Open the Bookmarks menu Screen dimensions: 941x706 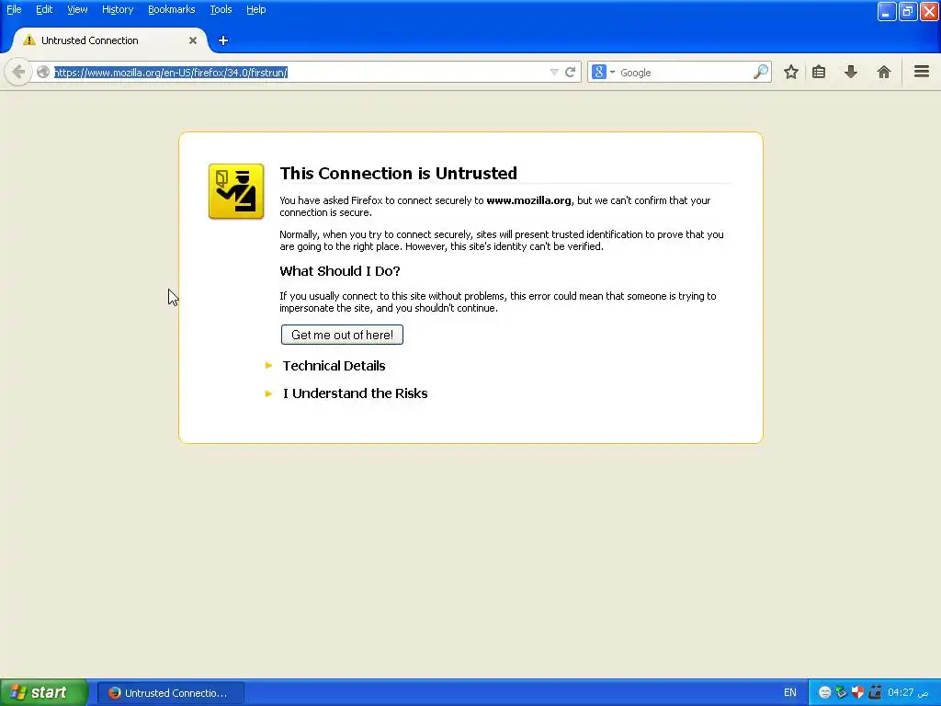point(172,9)
